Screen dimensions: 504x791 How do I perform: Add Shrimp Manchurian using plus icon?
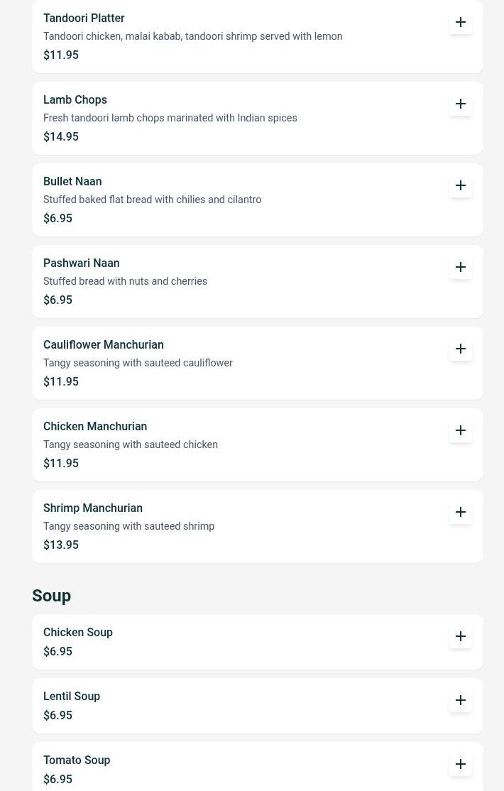[x=461, y=512]
